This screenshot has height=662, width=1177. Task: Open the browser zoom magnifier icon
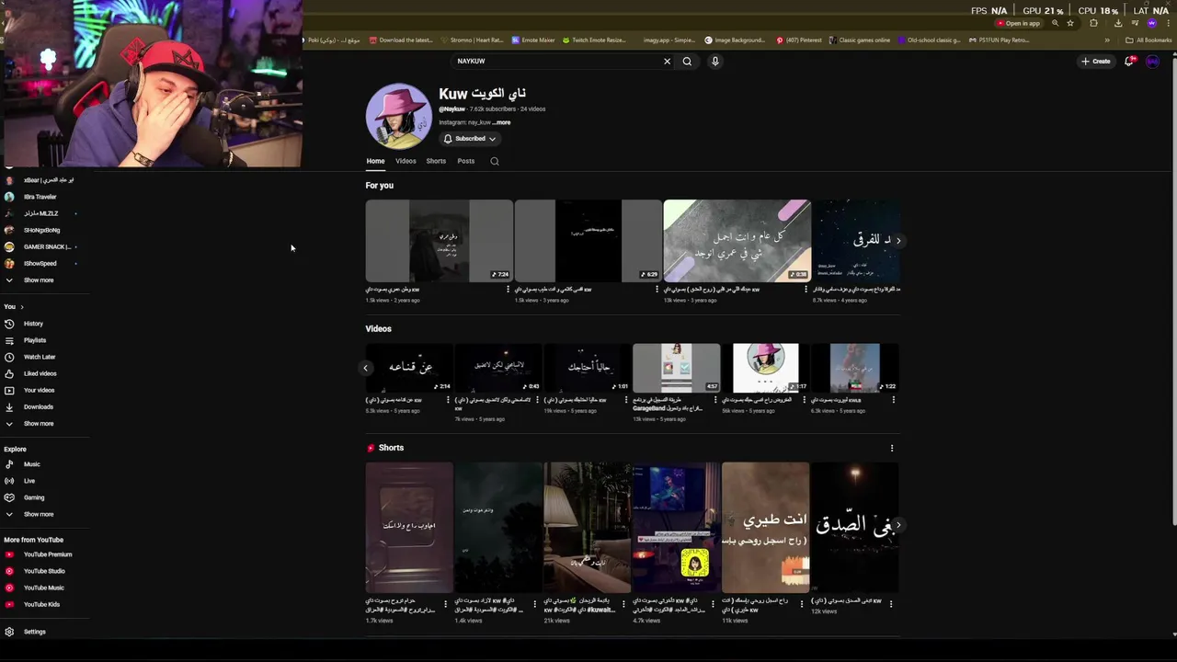(1056, 23)
